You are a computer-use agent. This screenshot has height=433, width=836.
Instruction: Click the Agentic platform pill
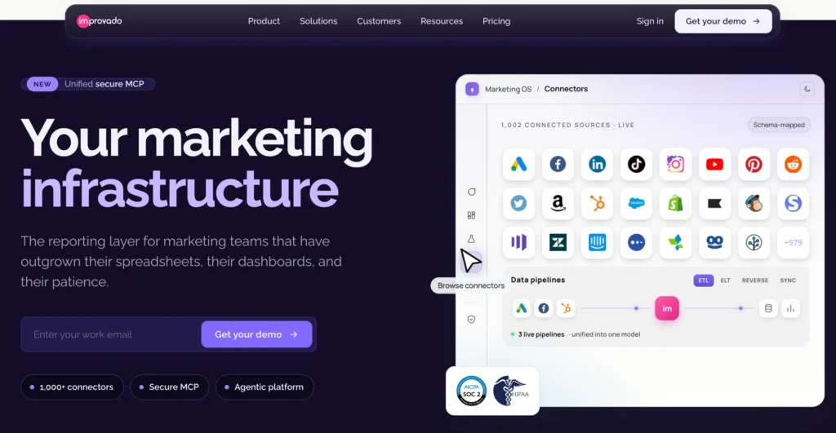pos(265,387)
